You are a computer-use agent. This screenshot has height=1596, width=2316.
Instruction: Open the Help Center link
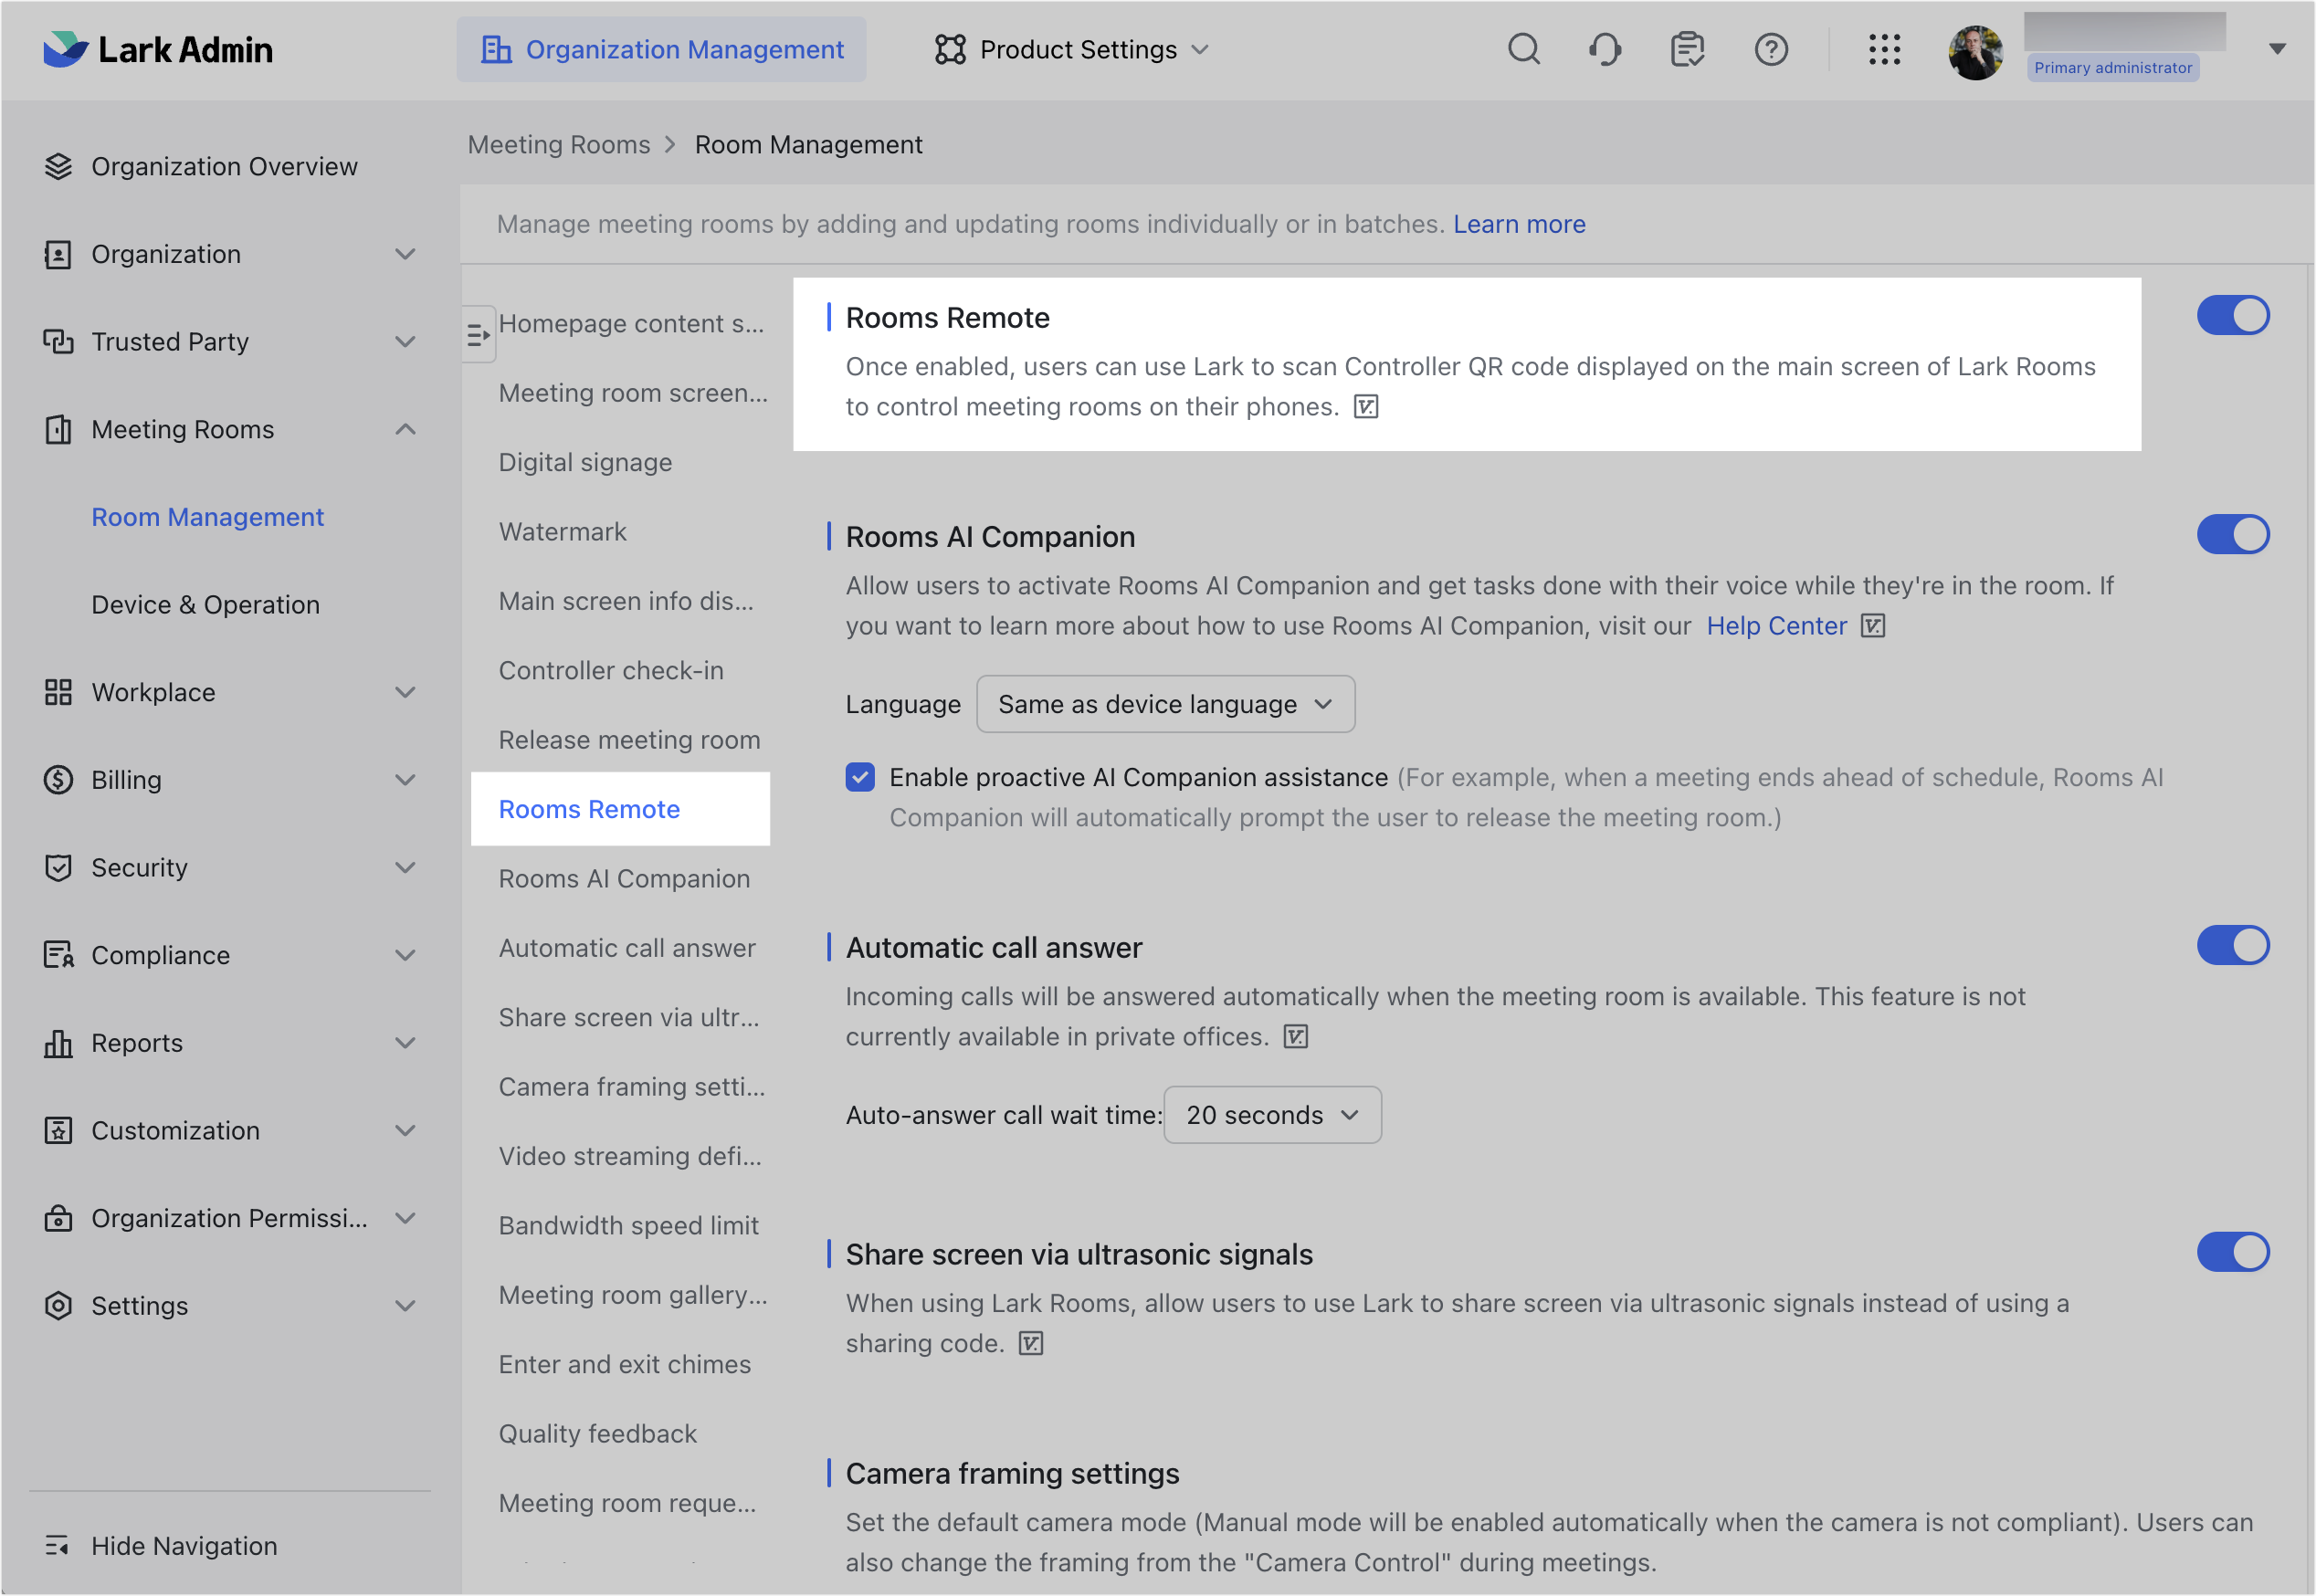[x=1776, y=626]
